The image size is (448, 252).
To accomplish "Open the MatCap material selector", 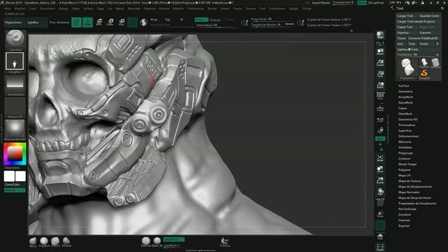I will click(x=15, y=129).
